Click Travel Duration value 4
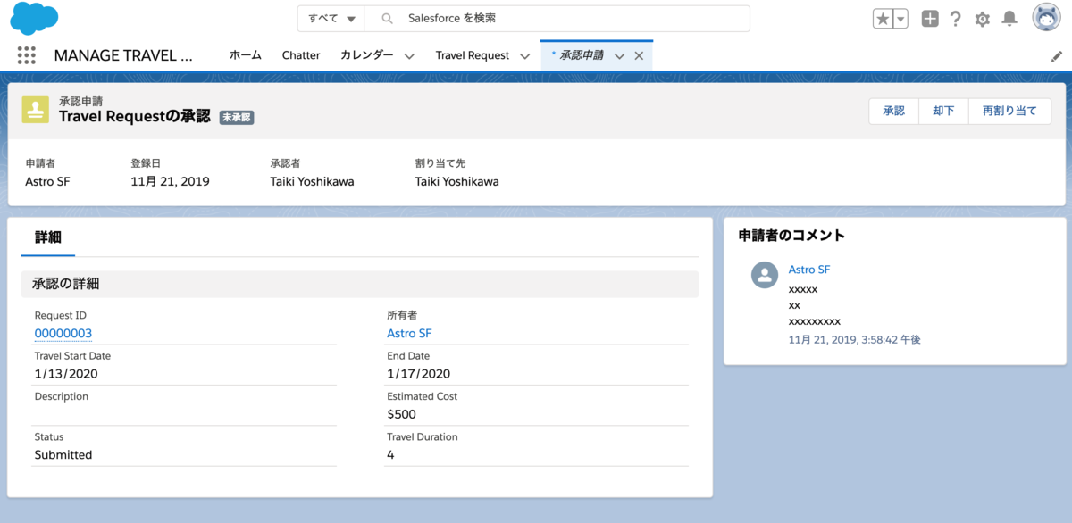The image size is (1072, 523). [390, 454]
